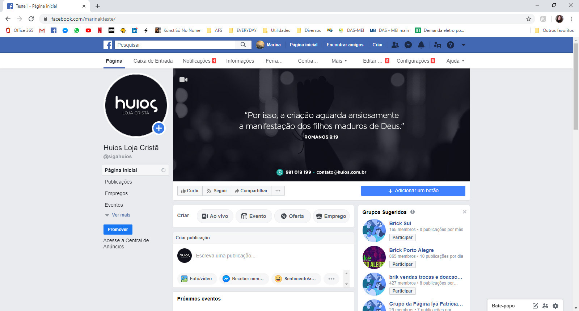Select the Sentimento/atividade option
Viewport: 579px width, 311px height.
coord(296,279)
